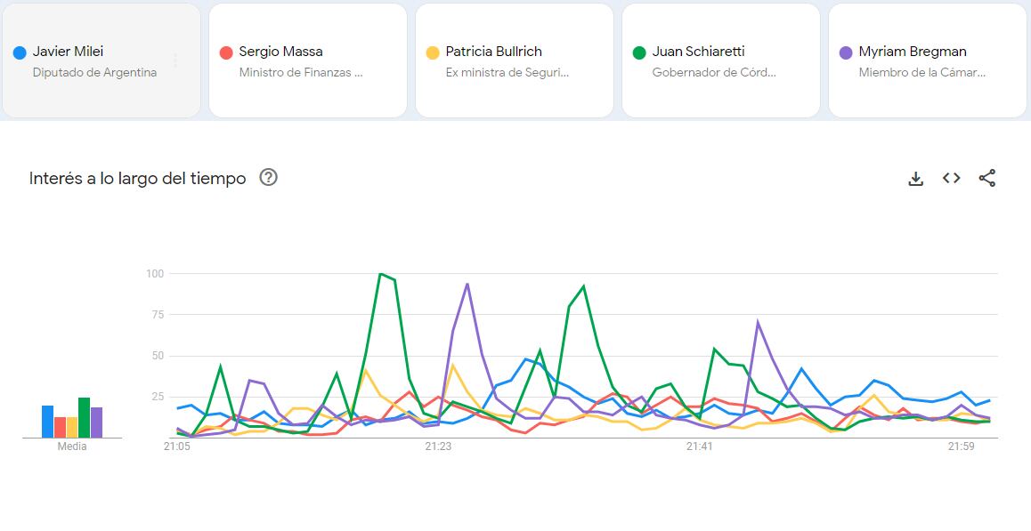The height and width of the screenshot is (531, 1031).
Task: Select the Patricia Bullrich term name
Action: click(x=493, y=52)
